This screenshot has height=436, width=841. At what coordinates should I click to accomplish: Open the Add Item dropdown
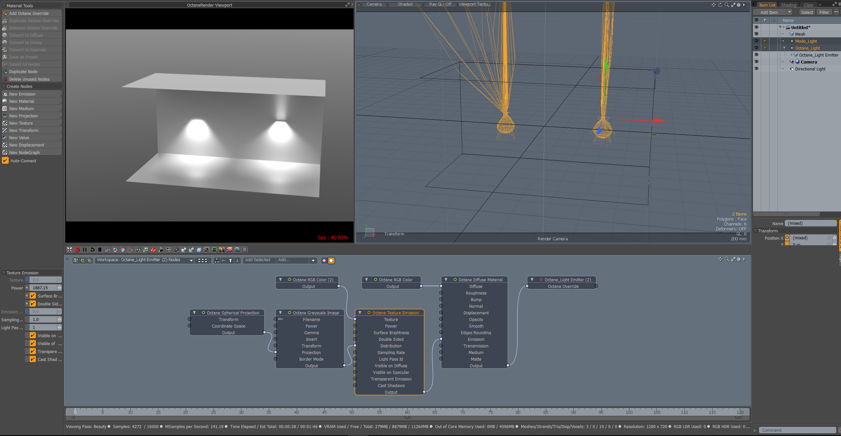[789, 12]
